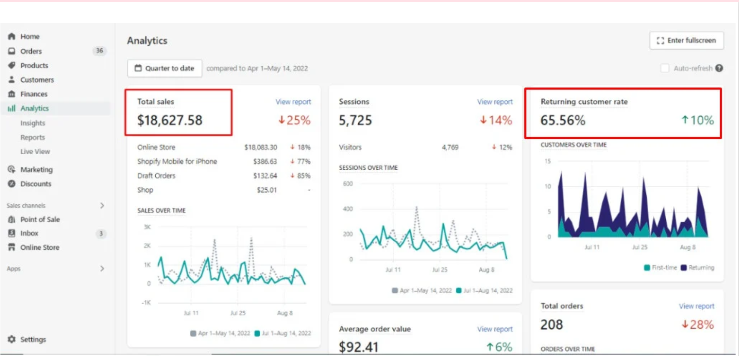This screenshot has height=356, width=739.
Task: Open View report for Sessions
Action: pos(495,102)
